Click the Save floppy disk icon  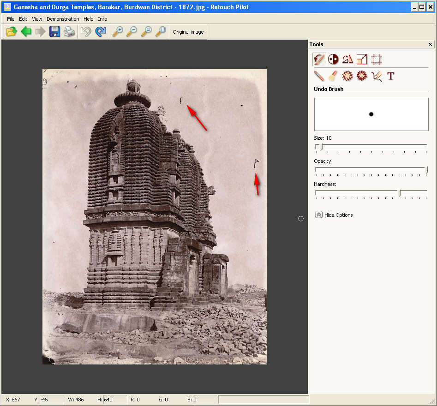point(55,32)
